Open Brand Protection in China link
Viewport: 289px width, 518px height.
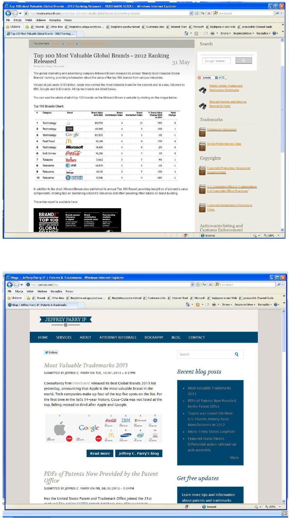point(224,144)
